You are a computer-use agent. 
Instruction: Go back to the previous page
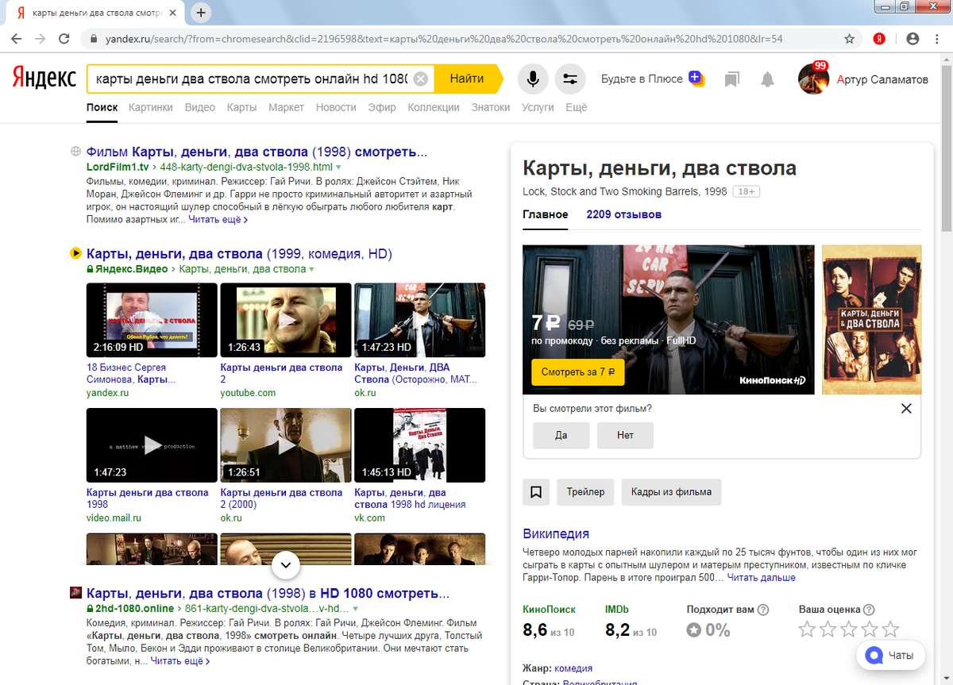pyautogui.click(x=16, y=38)
